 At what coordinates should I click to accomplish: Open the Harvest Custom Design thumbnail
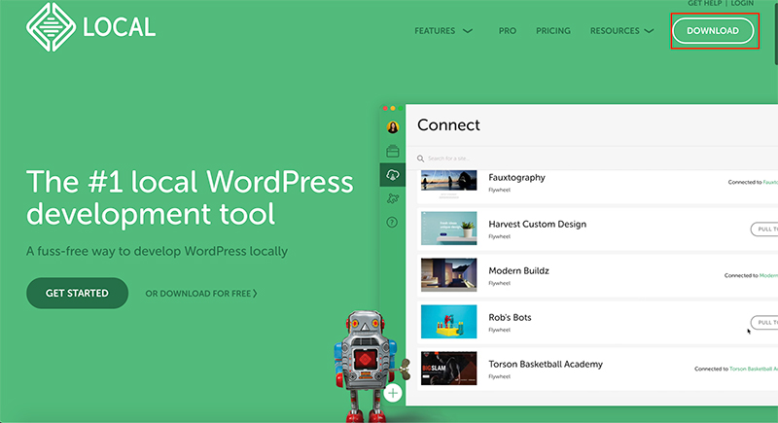tap(449, 229)
